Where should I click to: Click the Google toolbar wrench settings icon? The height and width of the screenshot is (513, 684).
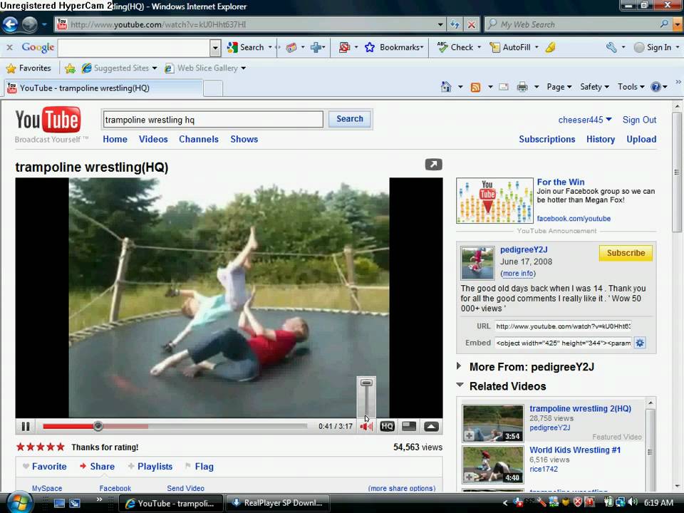(611, 47)
